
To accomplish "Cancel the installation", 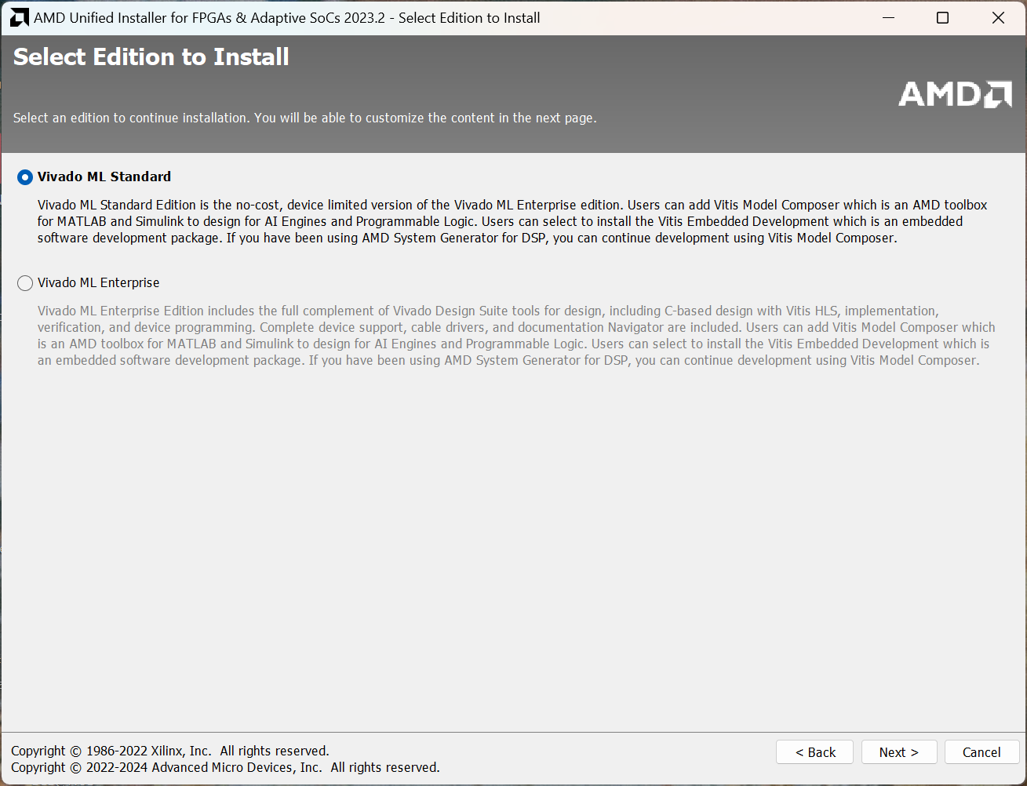I will (981, 752).
